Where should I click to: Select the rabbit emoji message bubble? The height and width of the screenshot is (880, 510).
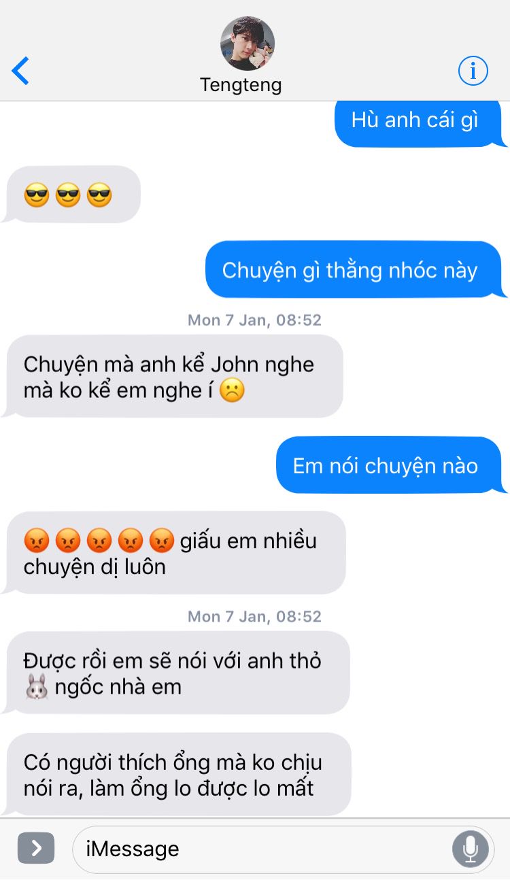pyautogui.click(x=177, y=673)
